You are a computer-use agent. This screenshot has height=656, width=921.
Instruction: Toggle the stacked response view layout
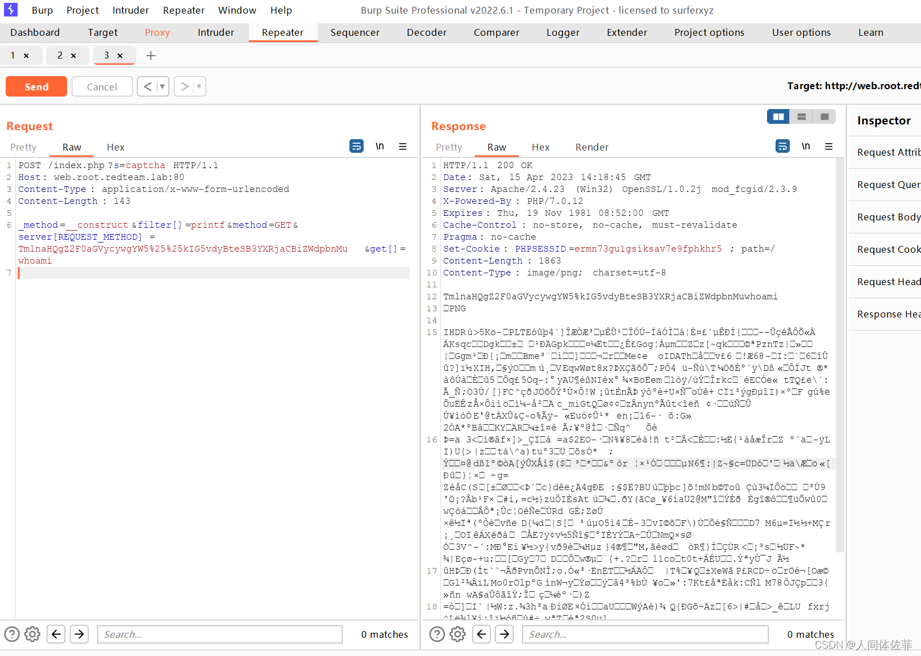(801, 116)
